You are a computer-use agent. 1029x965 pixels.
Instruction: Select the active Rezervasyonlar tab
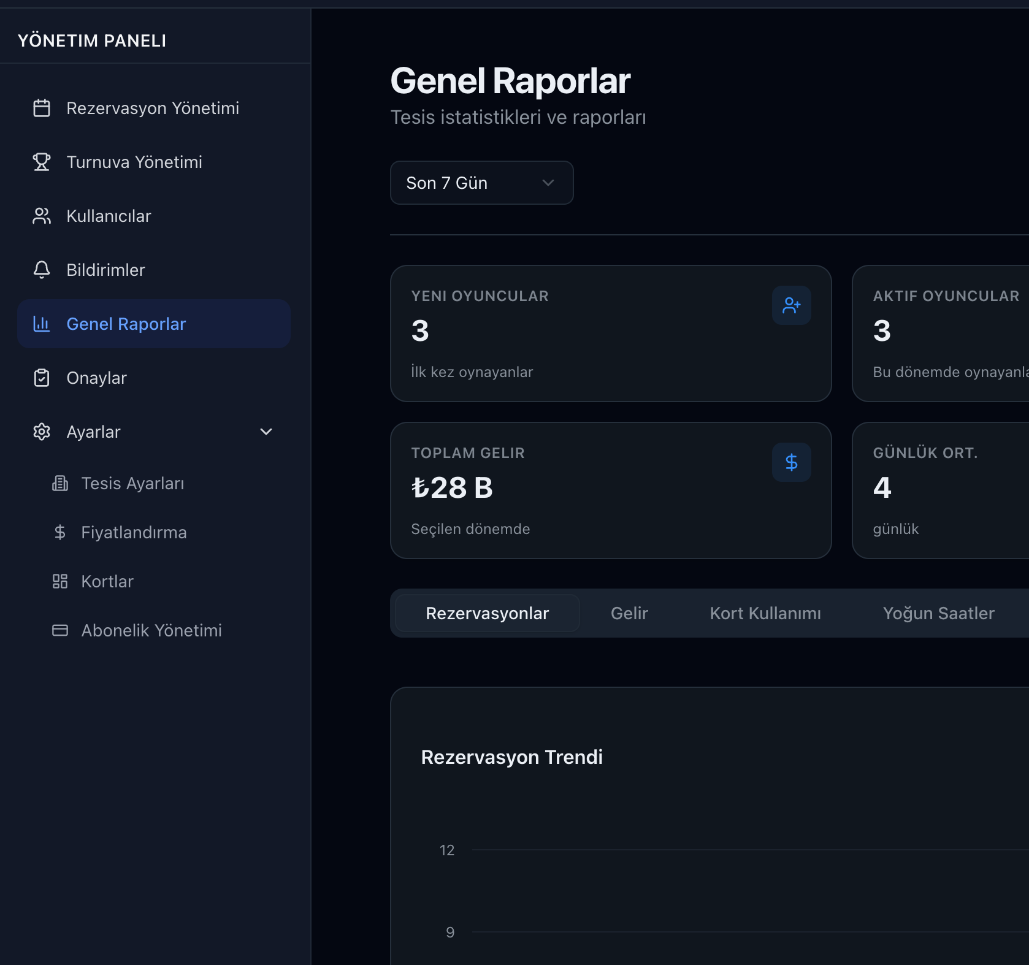(x=487, y=613)
